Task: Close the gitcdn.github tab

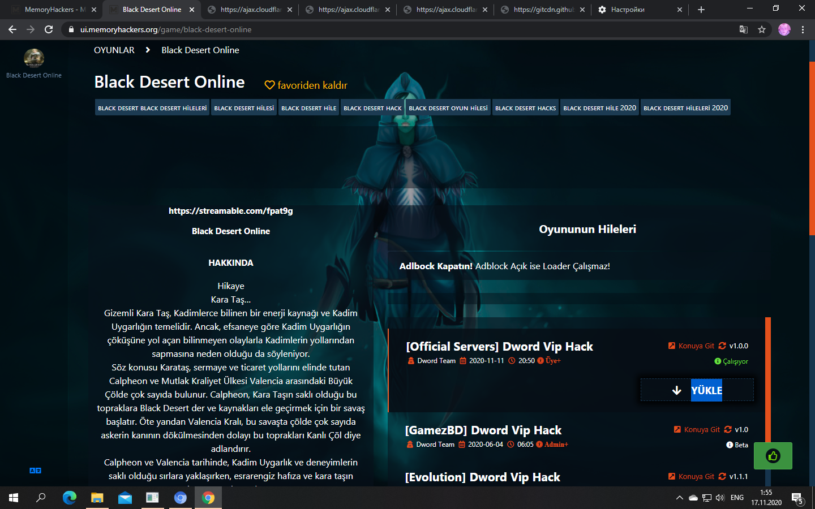Action: 582,10
